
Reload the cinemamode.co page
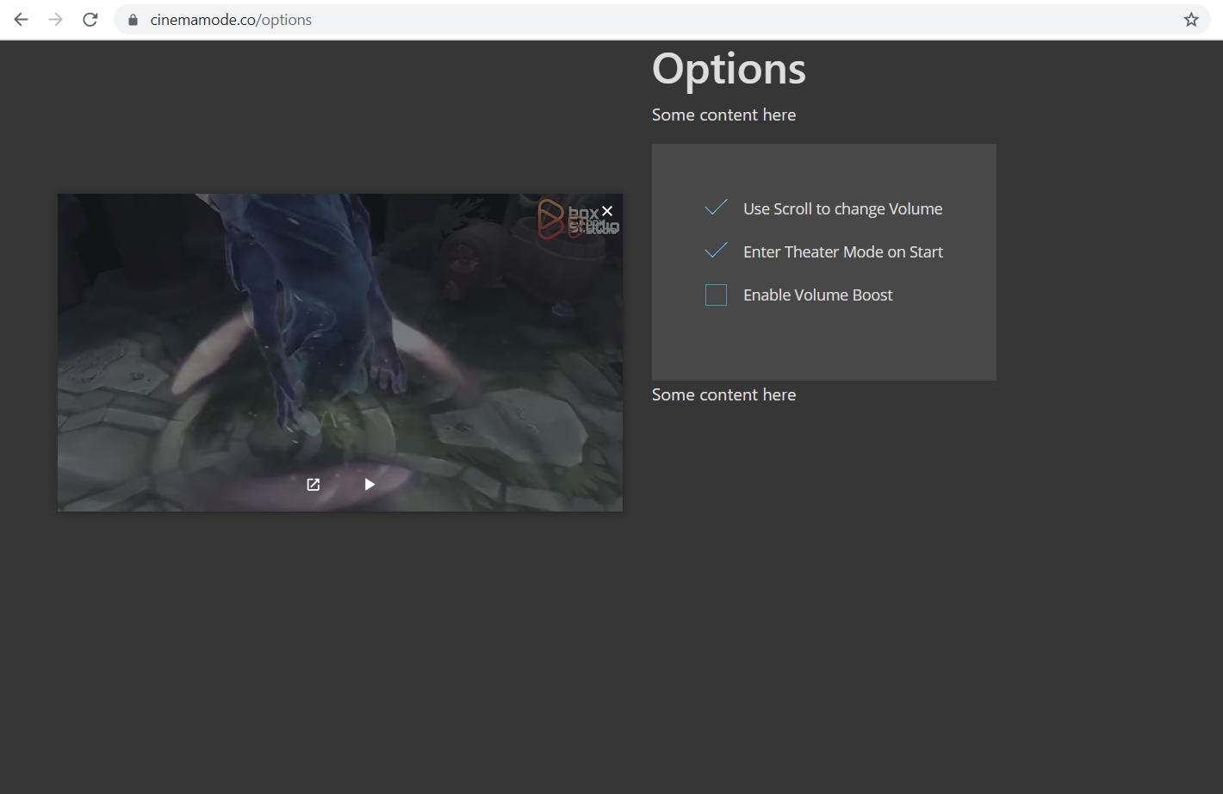point(90,20)
